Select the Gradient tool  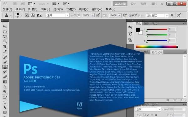pos(5,82)
